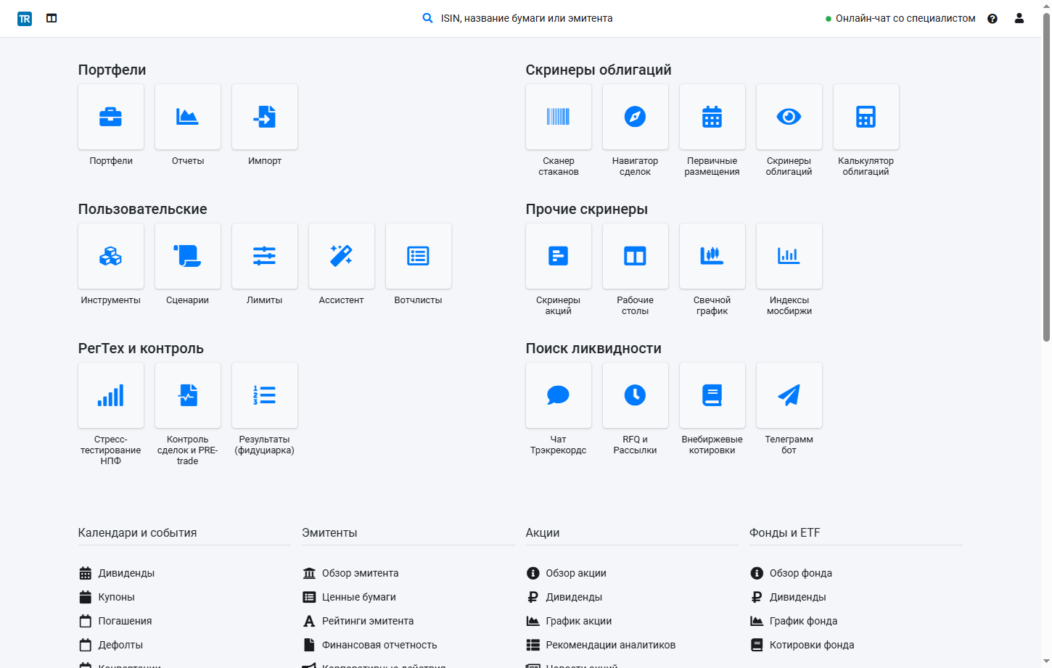This screenshot has height=668, width=1052.
Task: Open Калькулятор облигаций calculator tile
Action: (x=866, y=117)
